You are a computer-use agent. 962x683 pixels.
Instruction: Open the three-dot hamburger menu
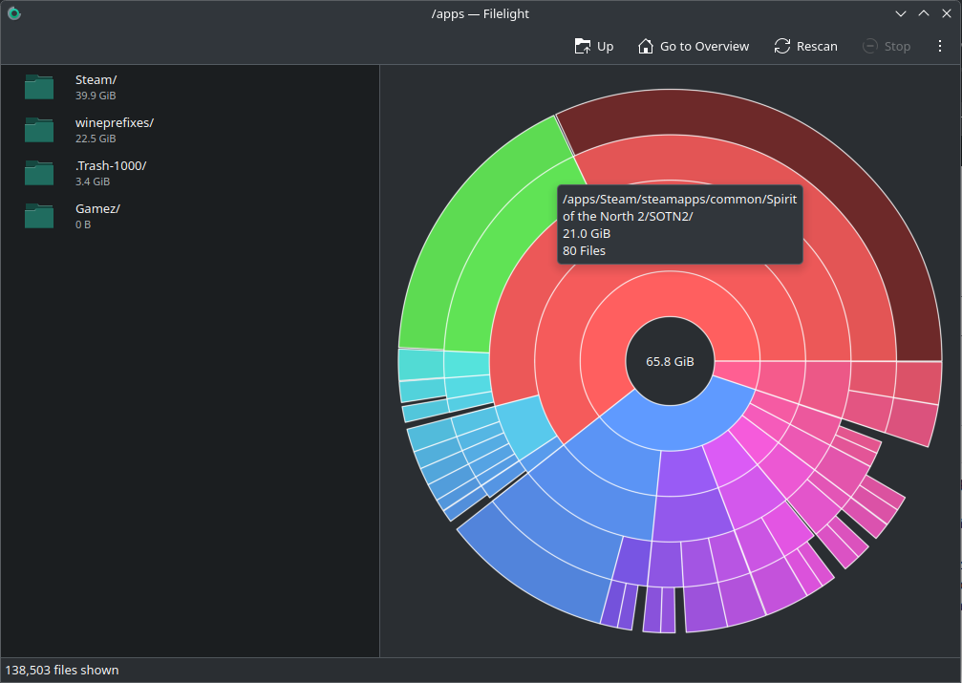[x=940, y=46]
